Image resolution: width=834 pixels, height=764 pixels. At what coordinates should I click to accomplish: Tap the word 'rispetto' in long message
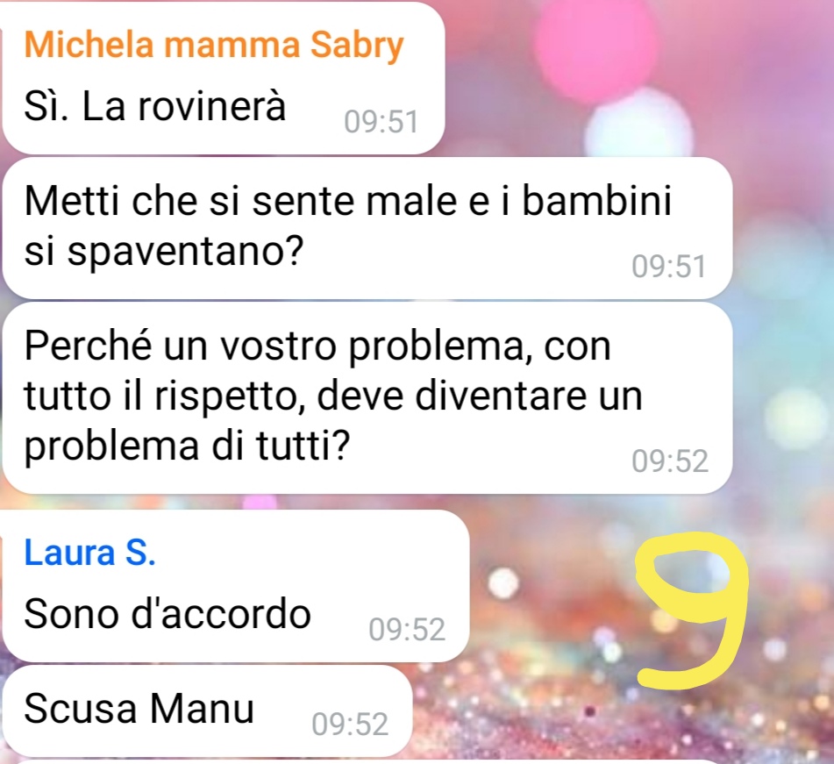[x=230, y=396]
